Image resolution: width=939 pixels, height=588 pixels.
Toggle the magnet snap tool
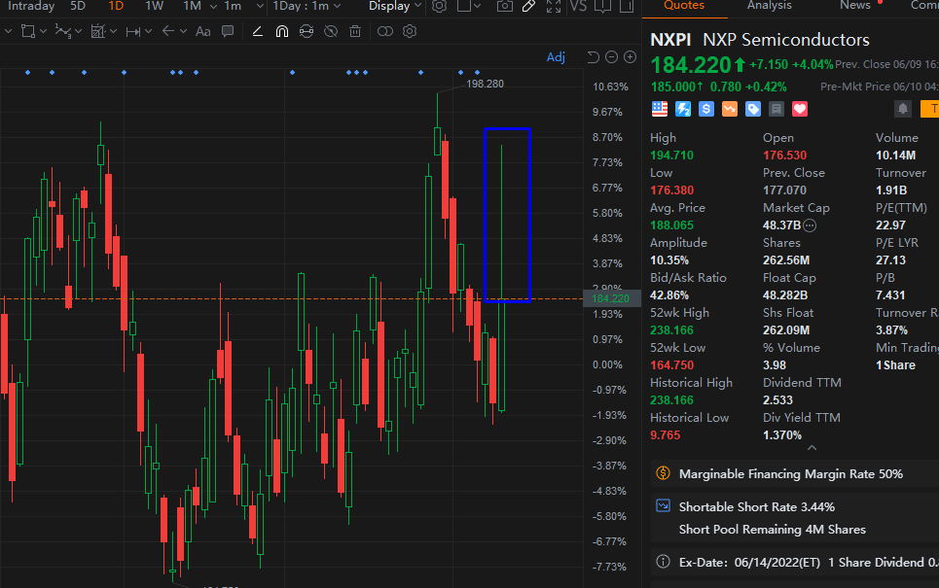(282, 31)
